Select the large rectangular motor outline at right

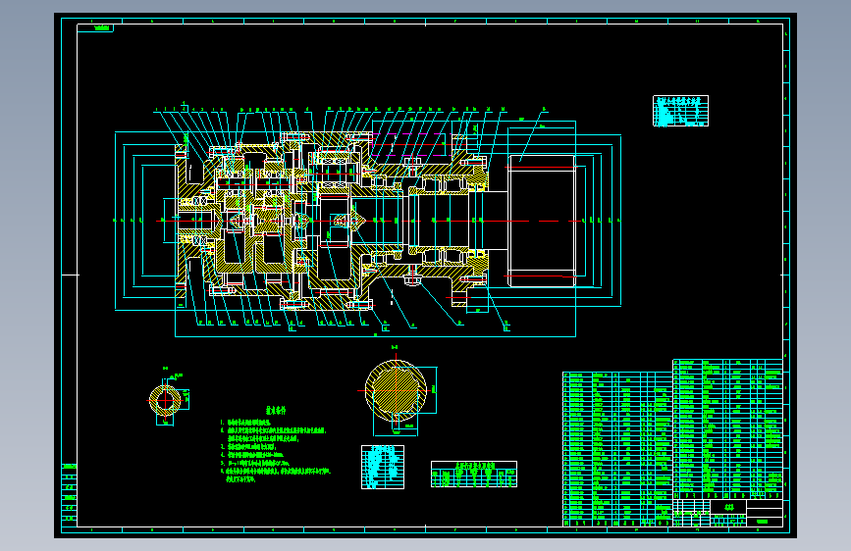(x=542, y=221)
